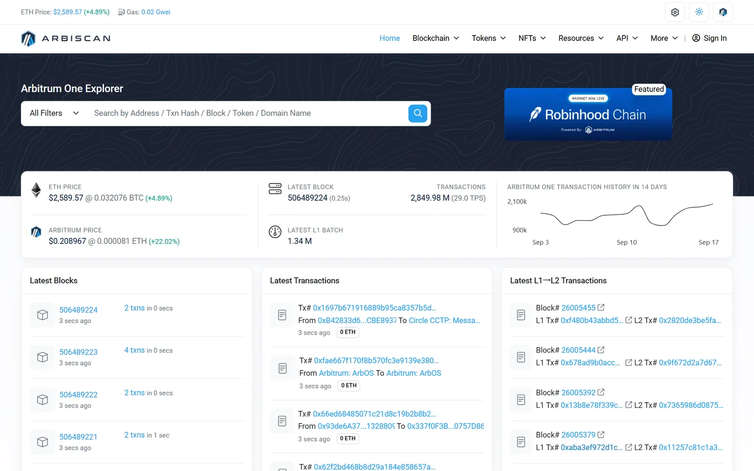Open external link icon next to Block# 26005444
Image resolution: width=754 pixels, height=471 pixels.
pyautogui.click(x=601, y=350)
